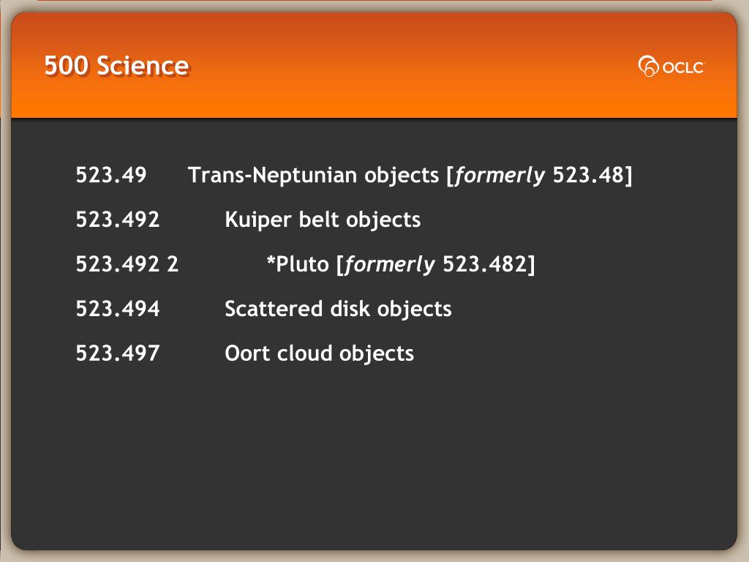The image size is (749, 562).
Task: Select the '*Pluto' entry
Action: click(x=298, y=263)
